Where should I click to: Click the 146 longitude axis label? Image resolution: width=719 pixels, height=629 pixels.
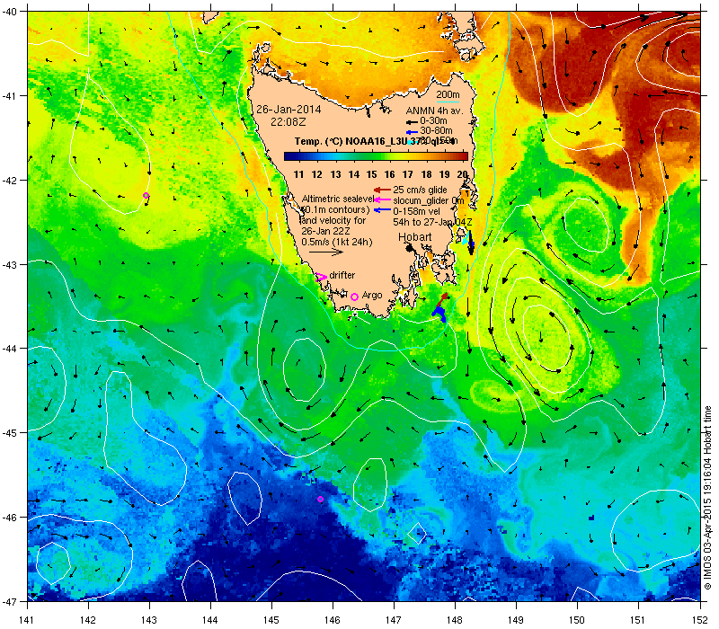pyautogui.click(x=333, y=620)
